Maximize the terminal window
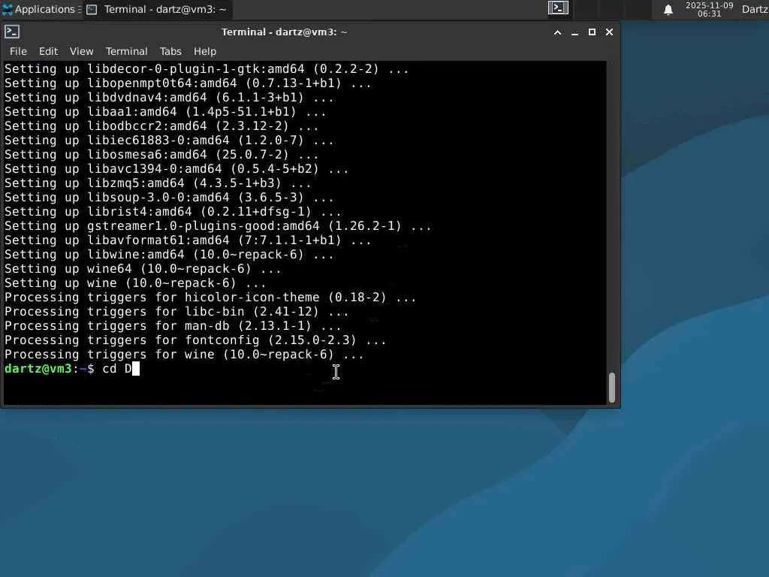 click(x=592, y=32)
